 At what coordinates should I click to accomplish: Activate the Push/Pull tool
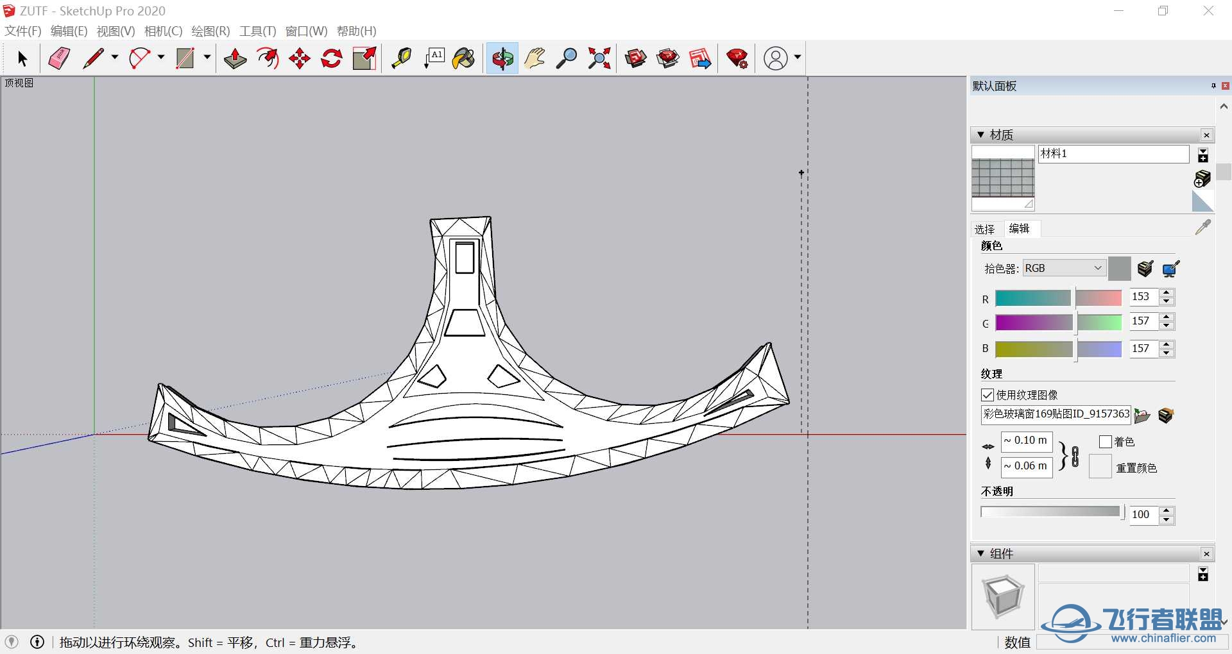pyautogui.click(x=235, y=58)
